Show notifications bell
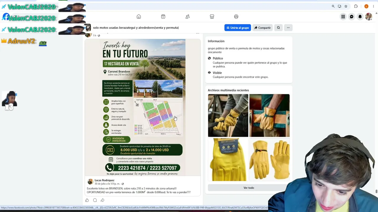Image resolution: width=378 pixels, height=212 pixels. pos(360,17)
